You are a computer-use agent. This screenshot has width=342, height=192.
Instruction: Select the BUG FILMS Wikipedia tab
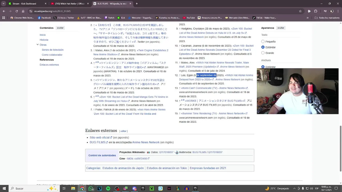pos(112,4)
